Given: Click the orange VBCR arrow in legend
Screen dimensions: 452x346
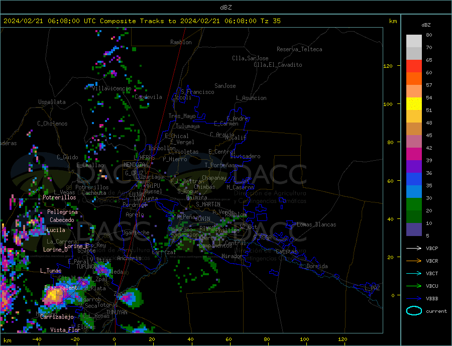Looking at the screenshot, I should (414, 261).
